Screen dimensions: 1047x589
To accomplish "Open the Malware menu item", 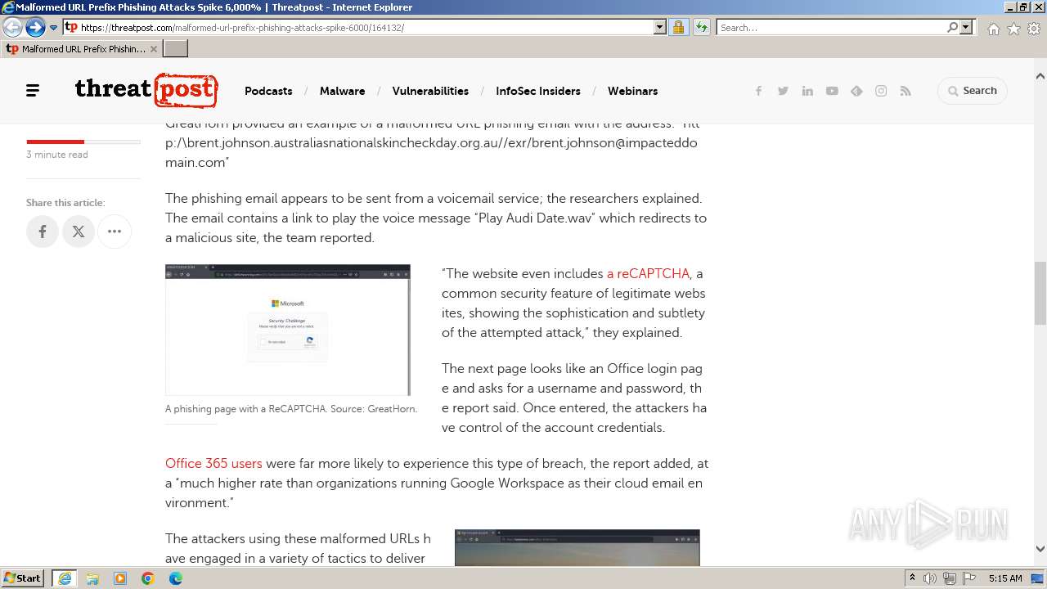I will (342, 91).
